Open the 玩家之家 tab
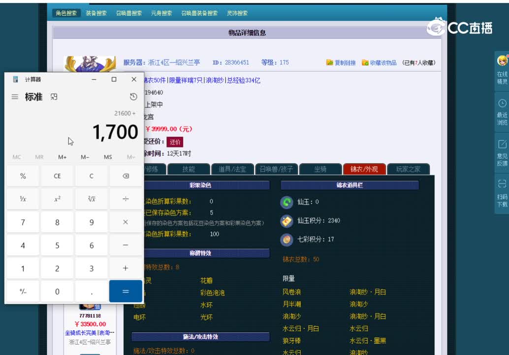Image resolution: width=509 pixels, height=355 pixels. pos(408,169)
